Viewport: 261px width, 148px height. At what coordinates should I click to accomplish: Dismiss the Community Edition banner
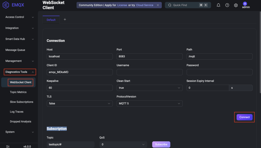point(158,5)
